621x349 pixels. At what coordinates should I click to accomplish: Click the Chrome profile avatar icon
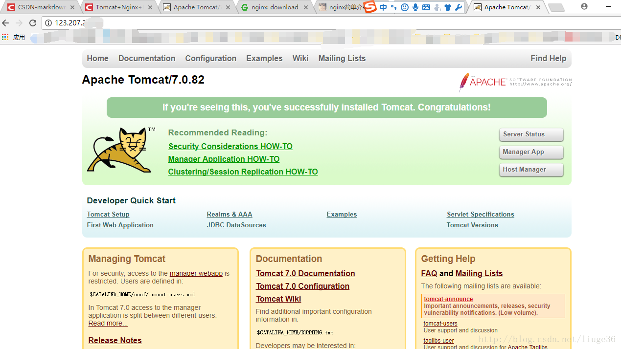(x=584, y=6)
